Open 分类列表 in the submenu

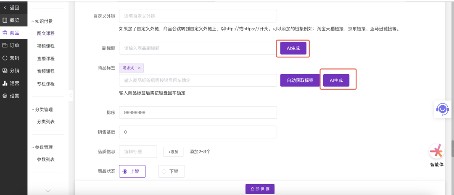(46, 122)
